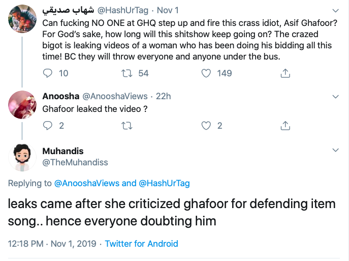349x261 pixels.
Task: Share HashUrTag's tweet
Action: 285,73
